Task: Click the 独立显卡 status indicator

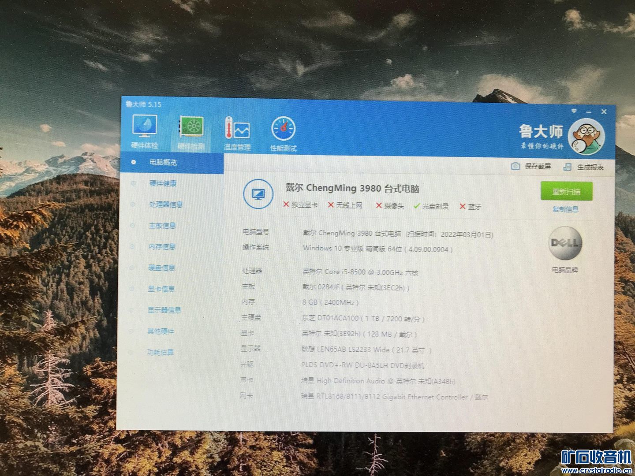Action: click(x=300, y=205)
